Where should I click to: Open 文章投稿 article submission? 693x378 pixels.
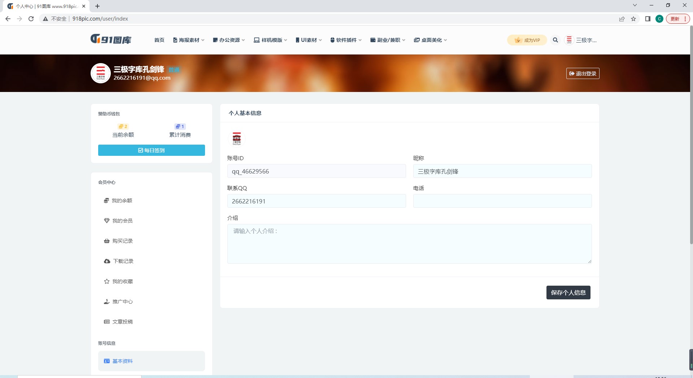tap(122, 322)
